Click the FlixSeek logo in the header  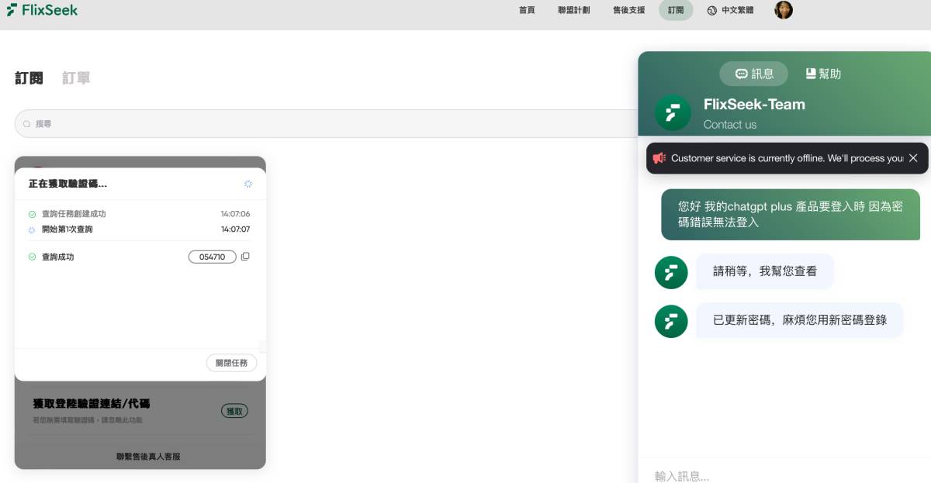click(42, 10)
